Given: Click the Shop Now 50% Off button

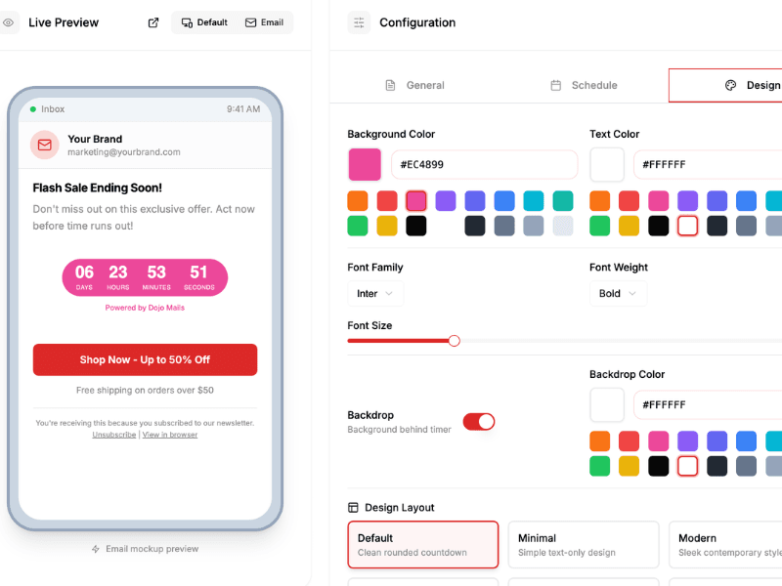Looking at the screenshot, I should click(x=145, y=359).
